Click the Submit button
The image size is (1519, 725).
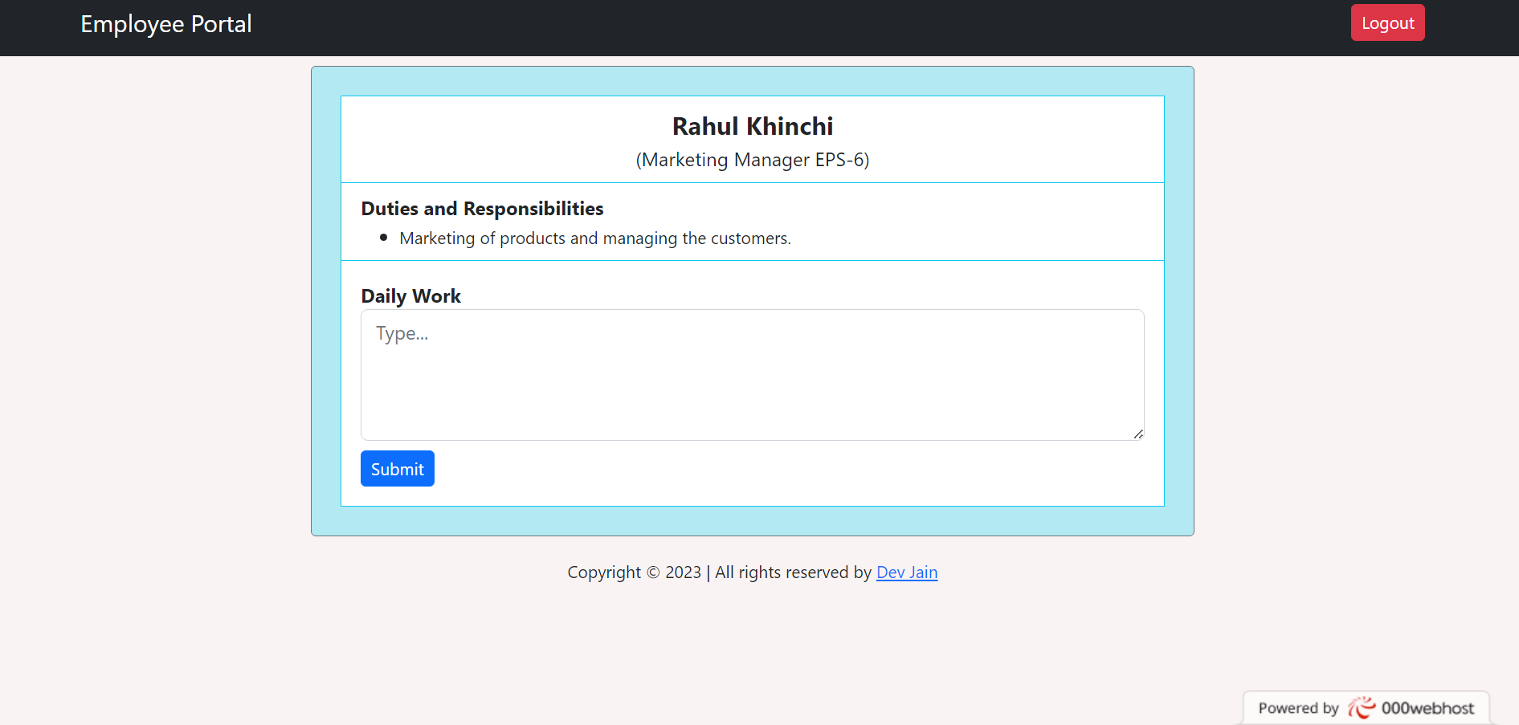[397, 468]
